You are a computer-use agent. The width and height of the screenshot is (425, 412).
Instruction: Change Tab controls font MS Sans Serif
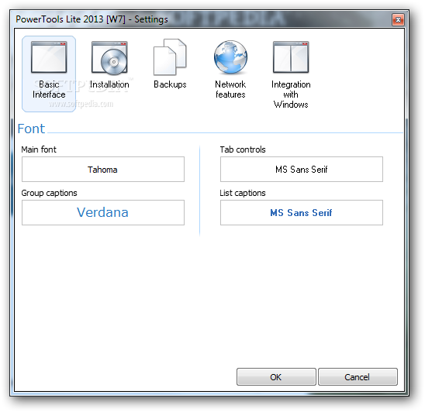click(302, 169)
